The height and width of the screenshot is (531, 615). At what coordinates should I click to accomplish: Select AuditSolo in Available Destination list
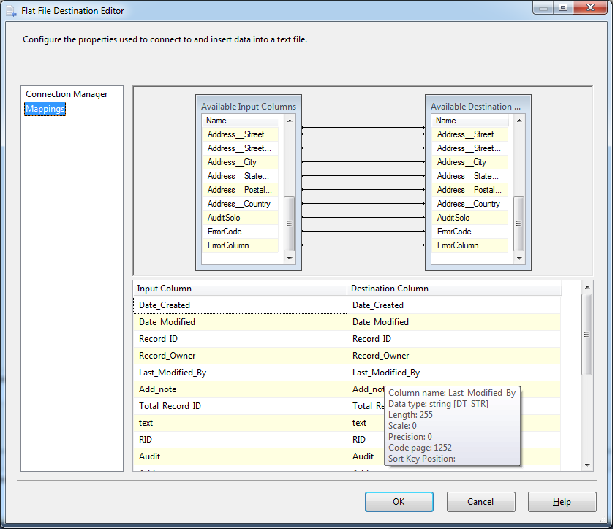click(470, 218)
